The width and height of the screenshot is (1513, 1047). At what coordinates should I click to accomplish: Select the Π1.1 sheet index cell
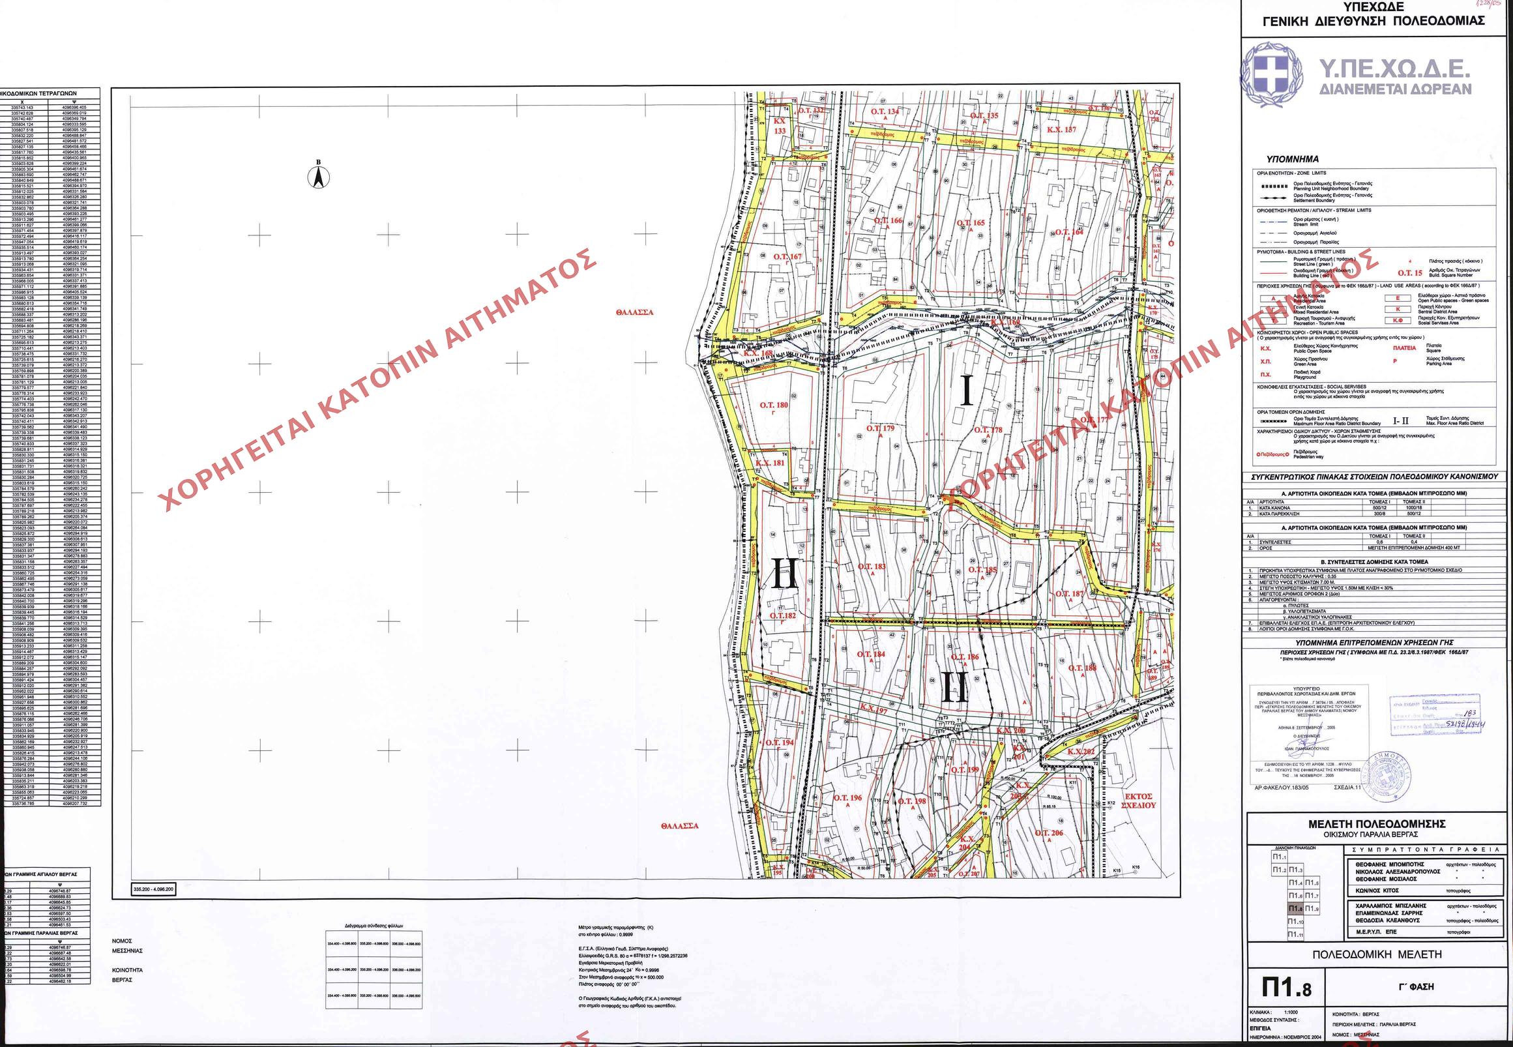1280,857
